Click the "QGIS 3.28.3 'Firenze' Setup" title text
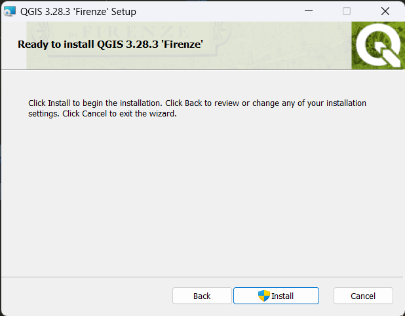Viewport: 405px width, 316px height. tap(78, 12)
